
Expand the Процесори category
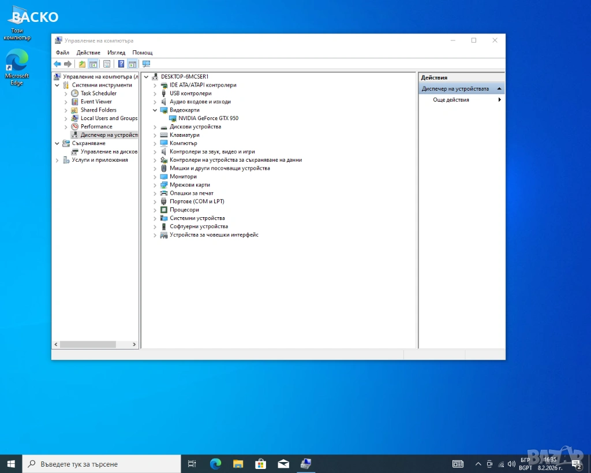[x=155, y=210]
